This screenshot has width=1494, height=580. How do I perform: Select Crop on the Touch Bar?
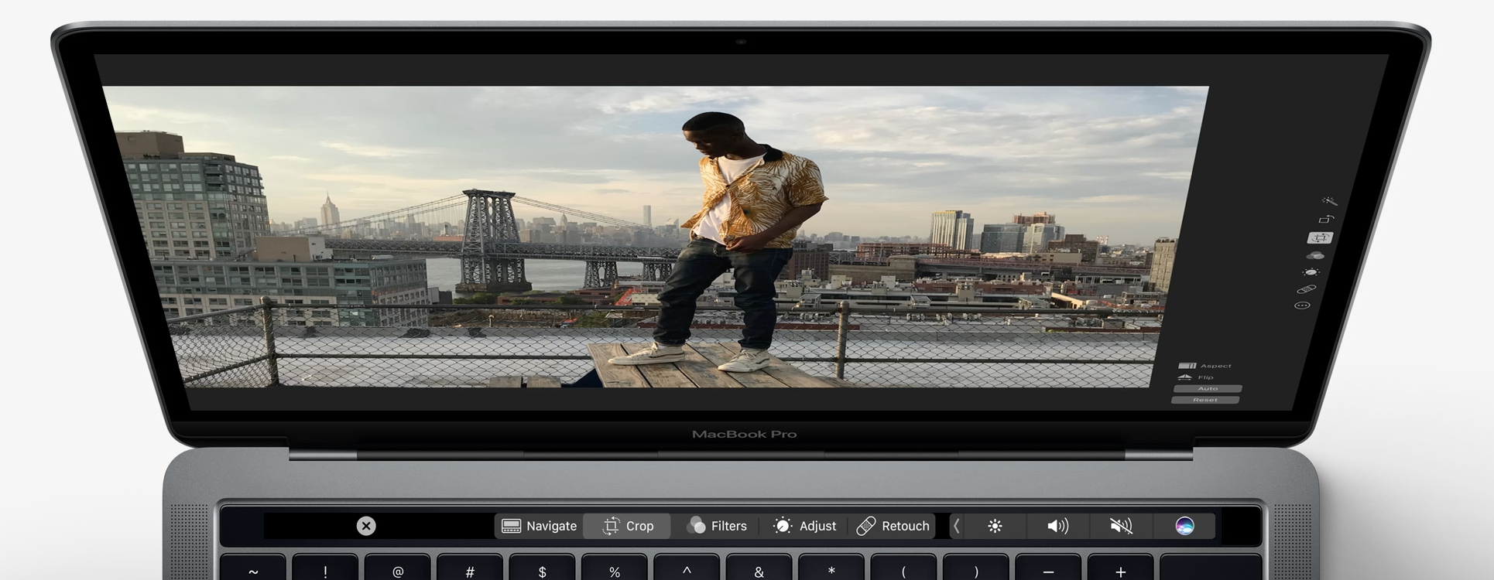[628, 526]
